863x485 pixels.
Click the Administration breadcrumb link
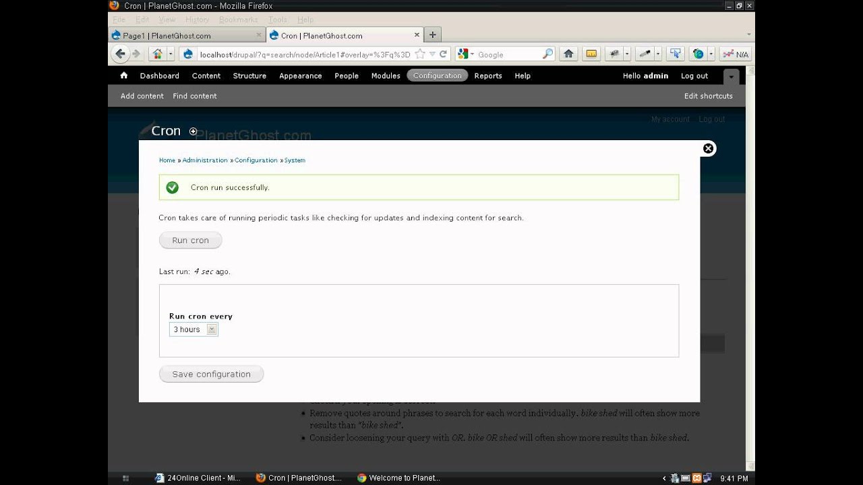[205, 160]
